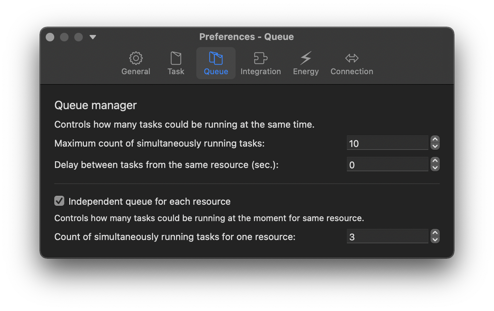The height and width of the screenshot is (311, 494).
Task: Increase delay between tasks from same resource
Action: point(435,161)
